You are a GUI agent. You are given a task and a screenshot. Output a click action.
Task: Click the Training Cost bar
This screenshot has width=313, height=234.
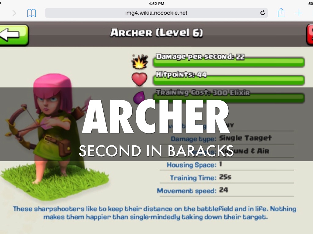click(229, 98)
